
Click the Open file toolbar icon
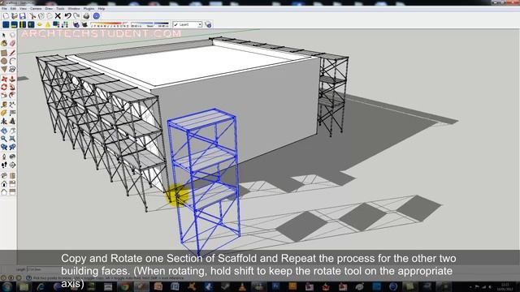tap(15, 16)
